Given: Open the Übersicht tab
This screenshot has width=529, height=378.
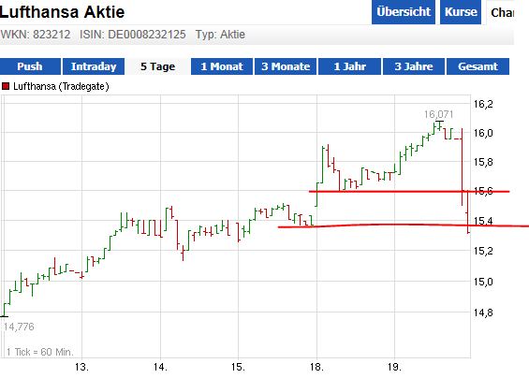Looking at the screenshot, I should 404,12.
